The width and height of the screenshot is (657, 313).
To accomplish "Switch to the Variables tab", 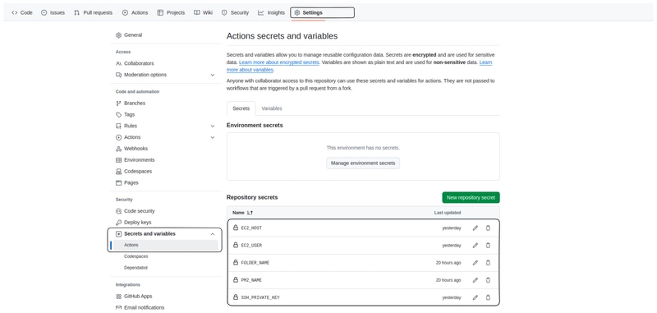I will pyautogui.click(x=272, y=108).
